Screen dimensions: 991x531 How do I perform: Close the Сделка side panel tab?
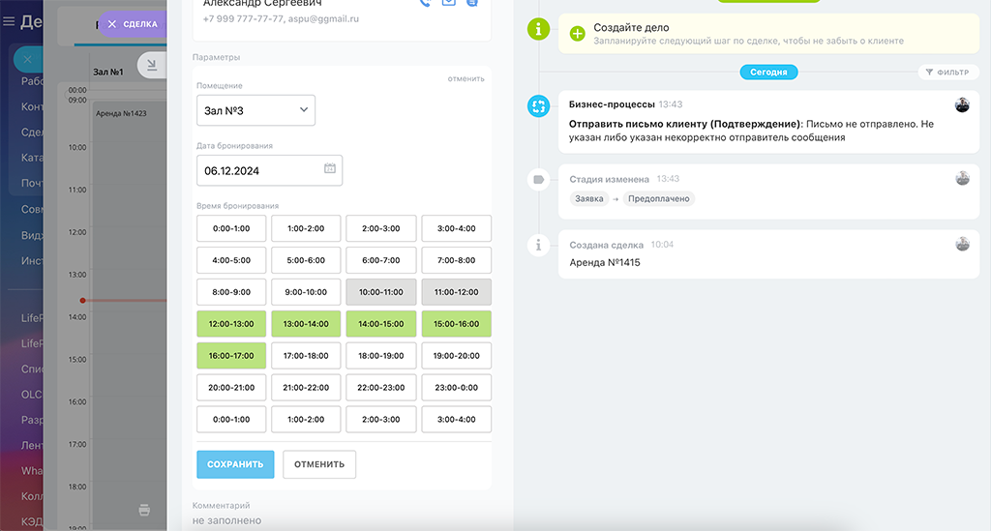pyautogui.click(x=112, y=24)
